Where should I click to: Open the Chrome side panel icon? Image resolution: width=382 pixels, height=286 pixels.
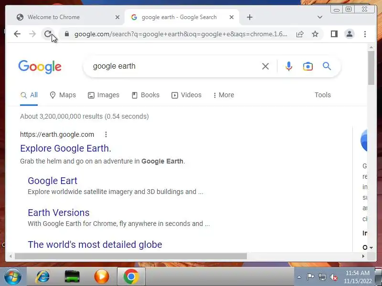pos(334,34)
